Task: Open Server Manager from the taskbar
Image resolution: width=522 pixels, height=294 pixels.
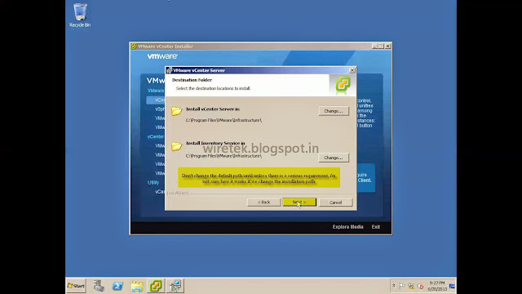Action: [x=99, y=286]
